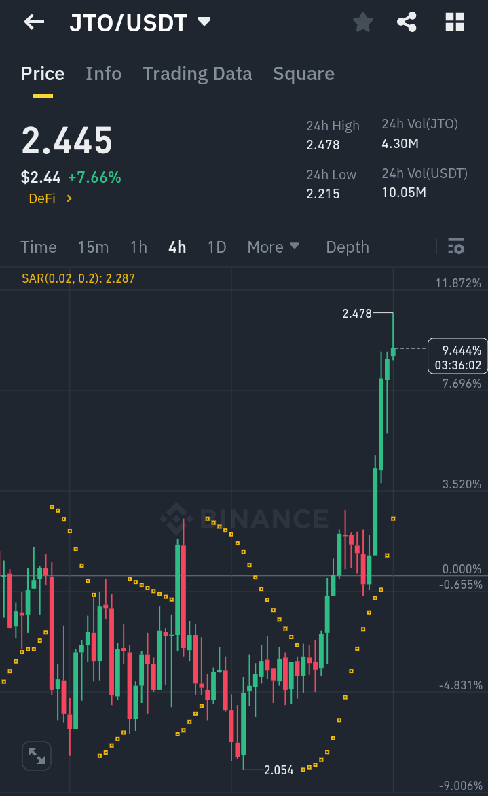
Task: Expand chart to fullscreen mode
Action: coord(36,755)
